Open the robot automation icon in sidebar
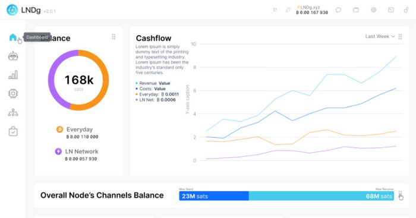416x218 pixels. pos(13,56)
